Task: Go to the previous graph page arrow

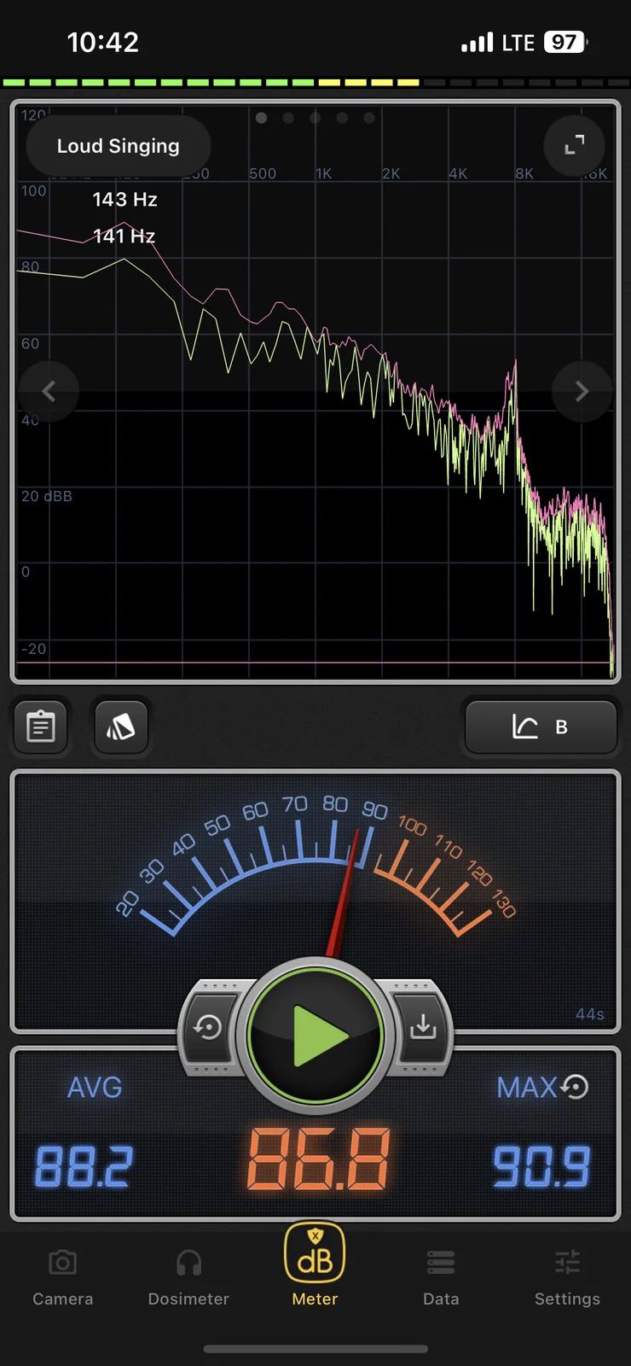Action: 49,391
